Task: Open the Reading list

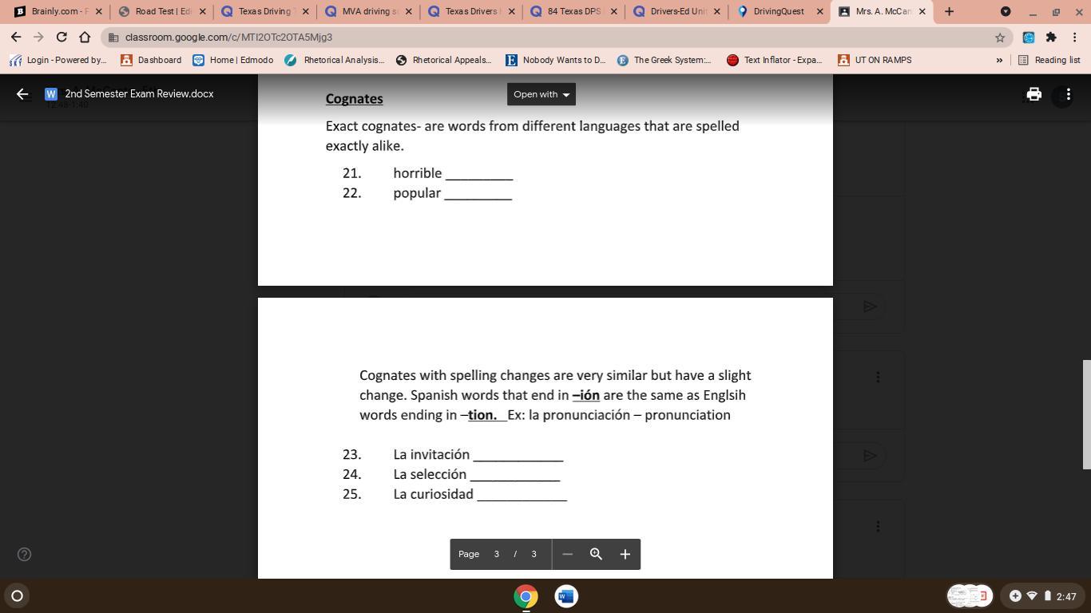Action: (1049, 60)
